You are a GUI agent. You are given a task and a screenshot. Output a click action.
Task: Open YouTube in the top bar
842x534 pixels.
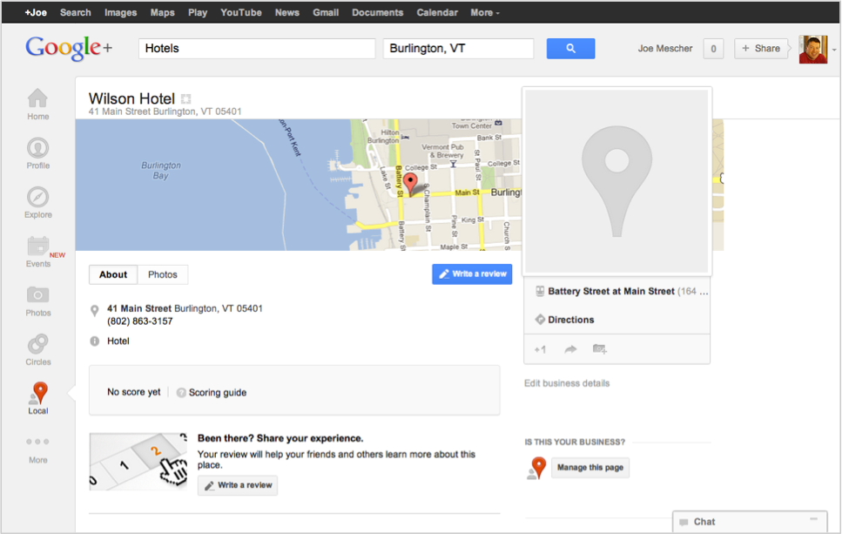pos(241,12)
